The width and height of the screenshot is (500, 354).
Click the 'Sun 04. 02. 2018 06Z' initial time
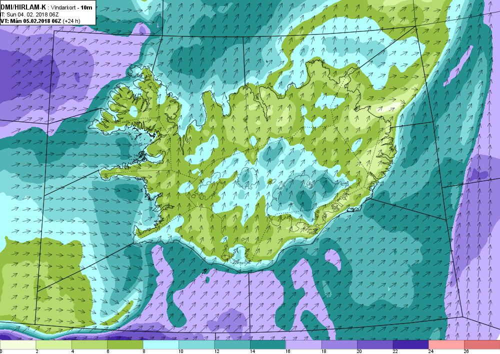tap(32, 14)
